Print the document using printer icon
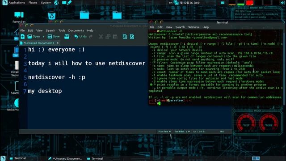 point(67,37)
